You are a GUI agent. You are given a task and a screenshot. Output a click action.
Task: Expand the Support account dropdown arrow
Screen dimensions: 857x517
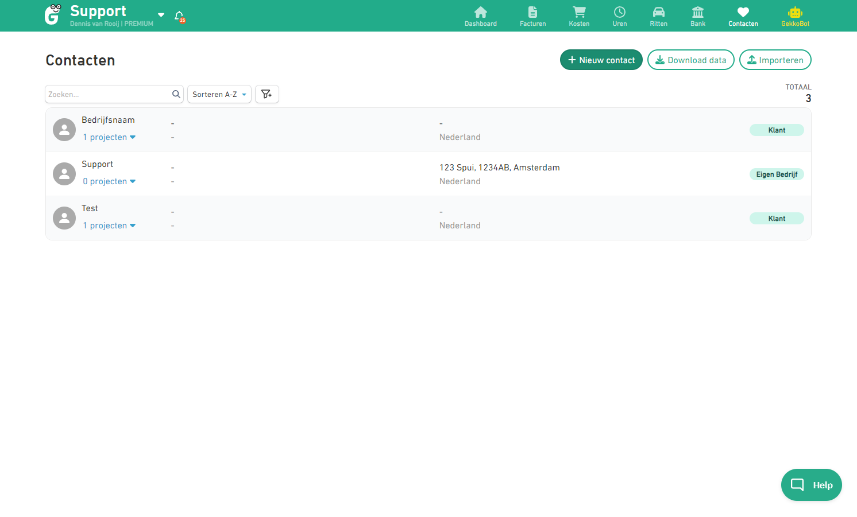161,15
